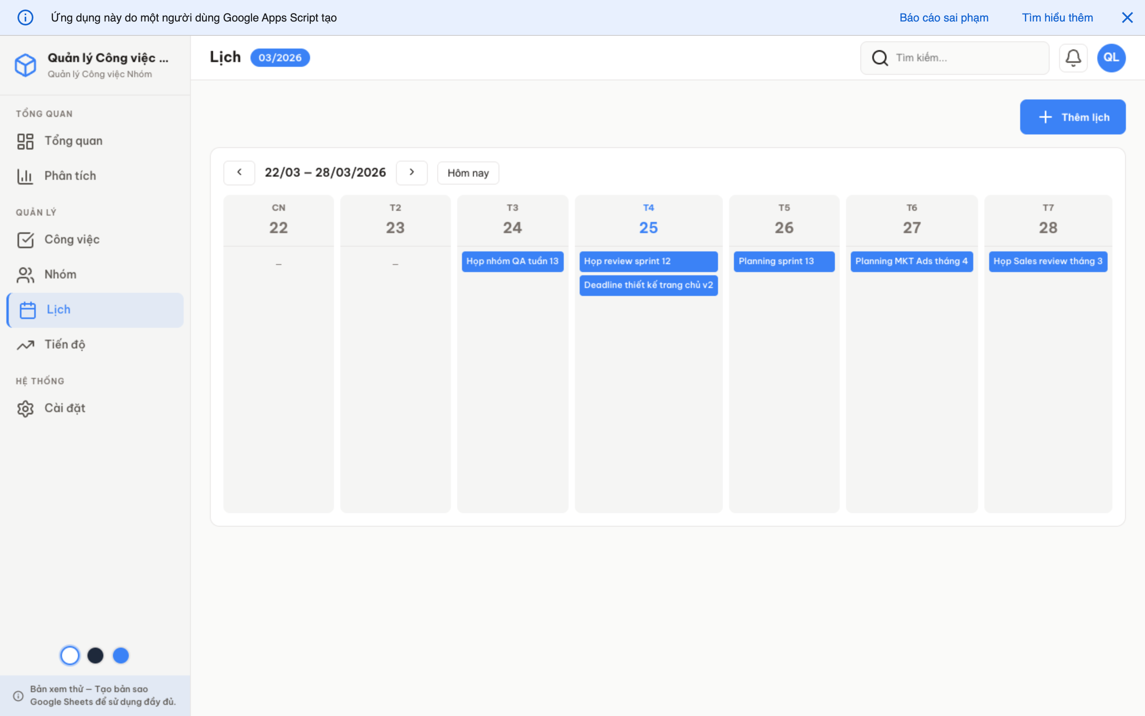The image size is (1145, 716).
Task: Select the dark theme dot
Action: [95, 656]
